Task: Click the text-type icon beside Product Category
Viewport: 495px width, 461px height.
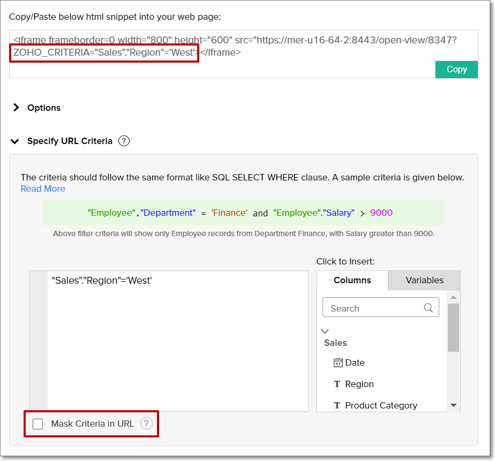Action: coord(337,406)
